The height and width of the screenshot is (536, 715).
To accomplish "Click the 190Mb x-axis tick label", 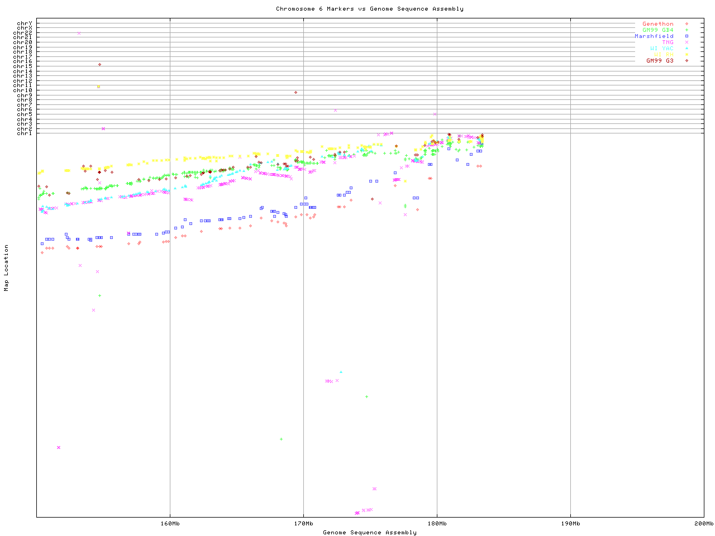I will tap(570, 524).
